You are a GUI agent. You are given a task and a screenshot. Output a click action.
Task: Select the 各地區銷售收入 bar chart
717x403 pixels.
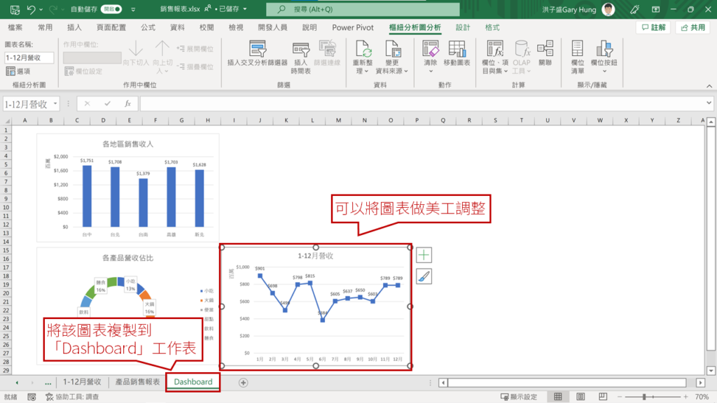click(x=127, y=188)
